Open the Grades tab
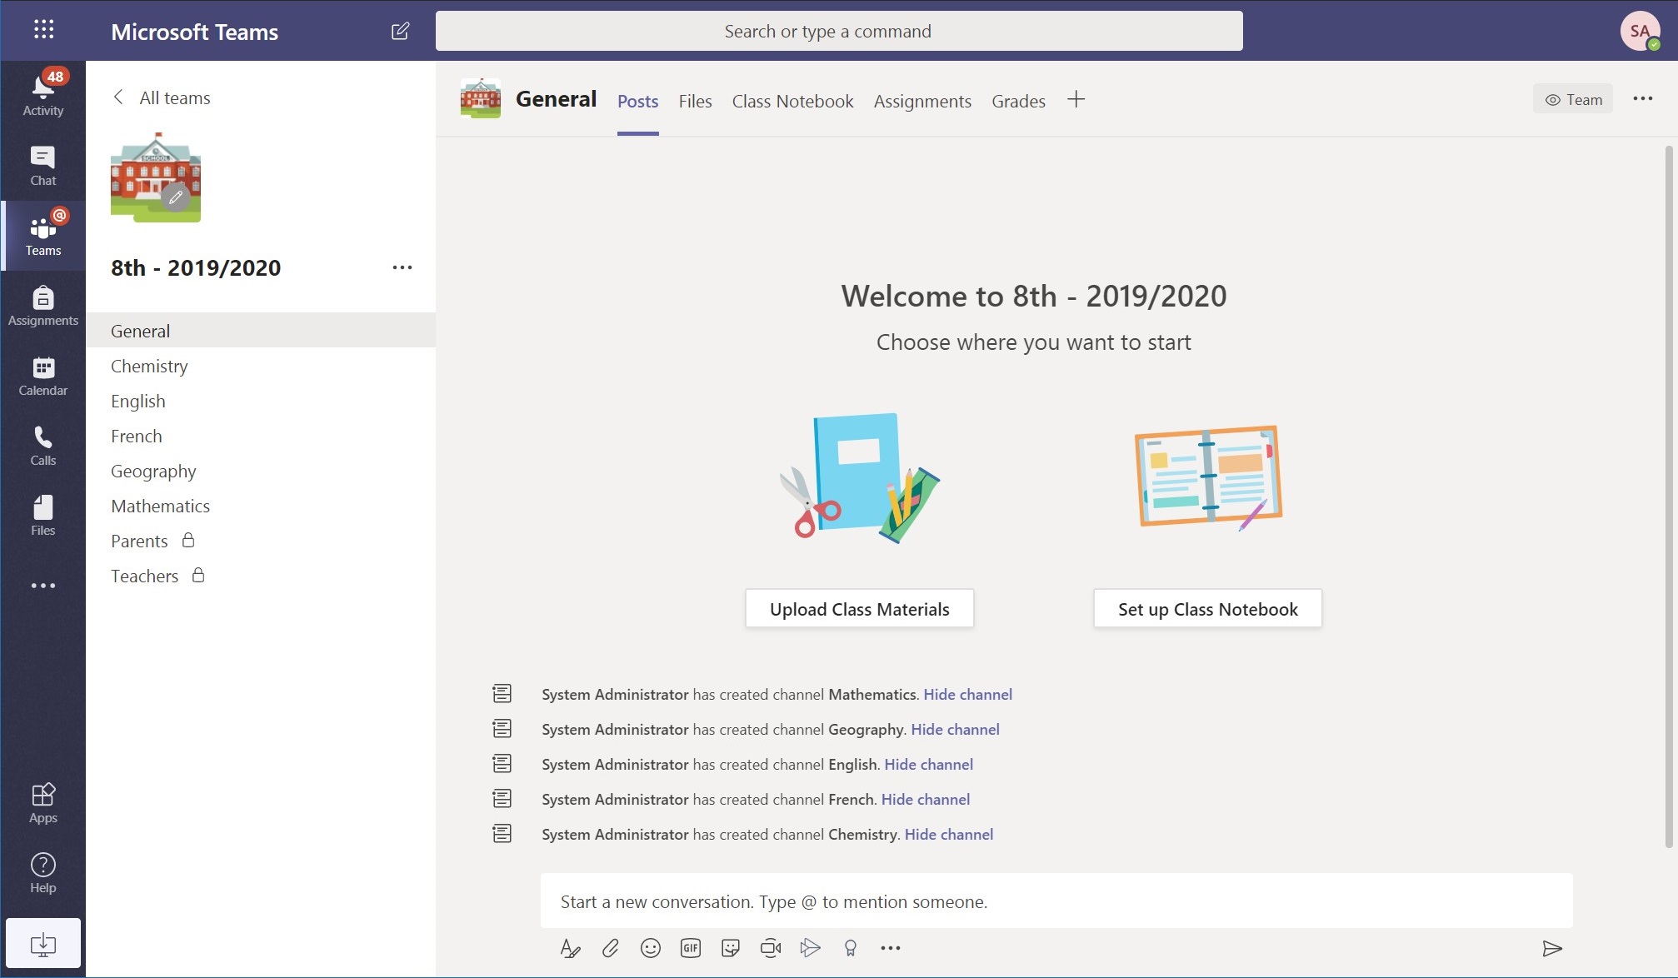 point(1018,101)
